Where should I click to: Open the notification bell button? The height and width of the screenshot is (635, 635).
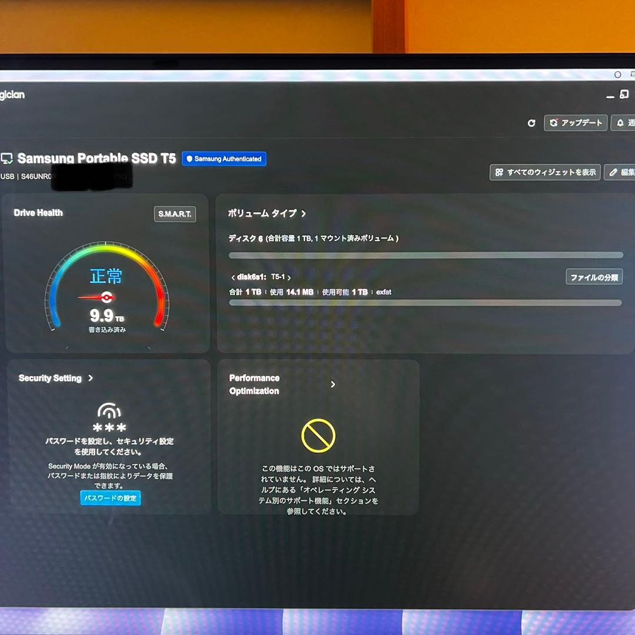[x=623, y=123]
